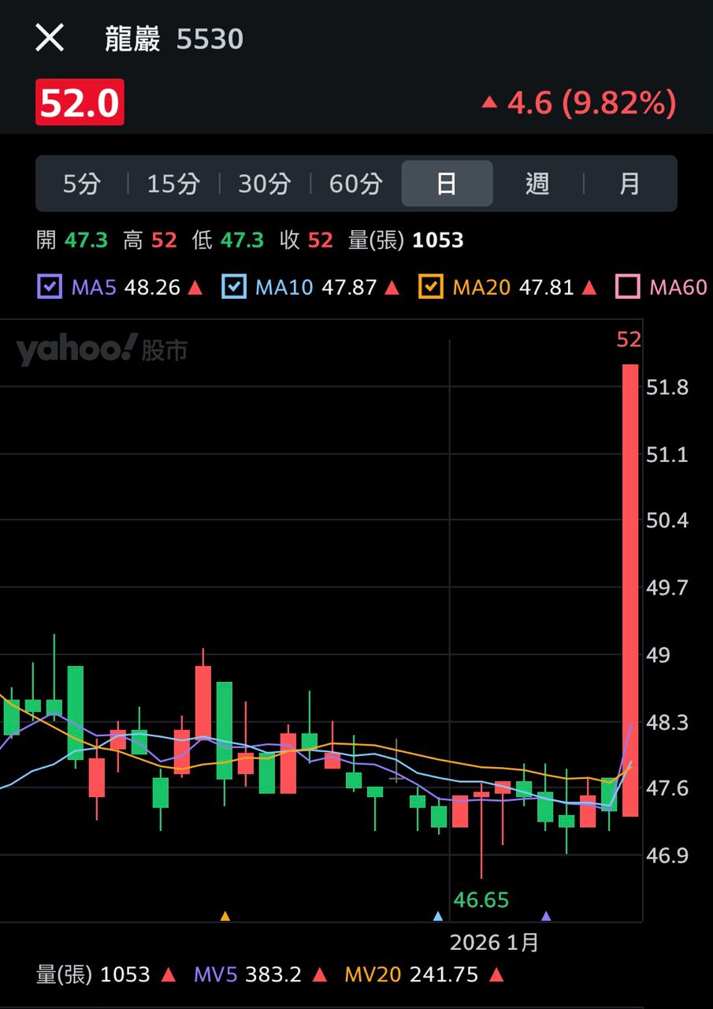Viewport: 713px width, 1009px height.
Task: Tap the 龍巖 5530 stock title
Action: [x=174, y=39]
